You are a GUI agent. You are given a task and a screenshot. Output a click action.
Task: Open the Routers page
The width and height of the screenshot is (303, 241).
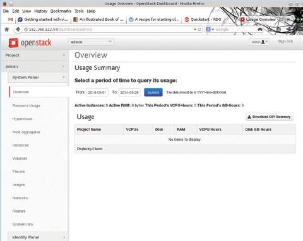tap(19, 211)
